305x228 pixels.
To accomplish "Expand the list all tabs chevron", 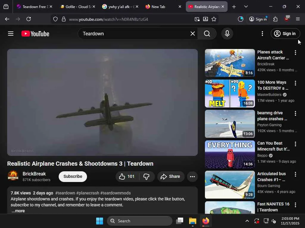I will tap(246, 7).
